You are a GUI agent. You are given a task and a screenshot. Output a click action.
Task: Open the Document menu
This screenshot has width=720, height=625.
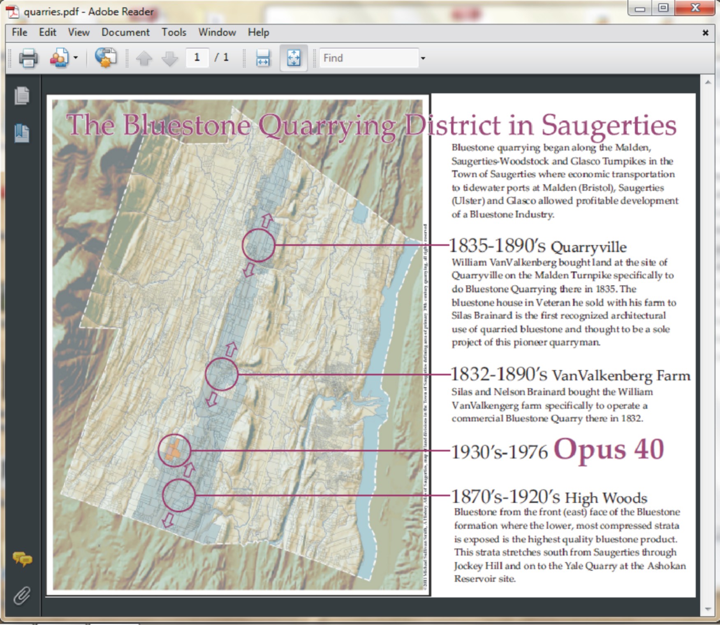tap(125, 32)
